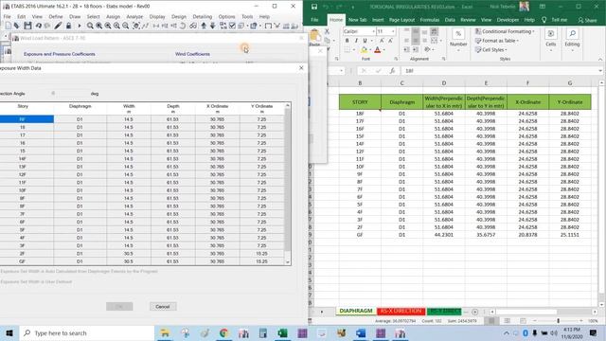This screenshot has height=341, width=606.
Task: Click the lock model icon in ETABS
Action: point(68,26)
